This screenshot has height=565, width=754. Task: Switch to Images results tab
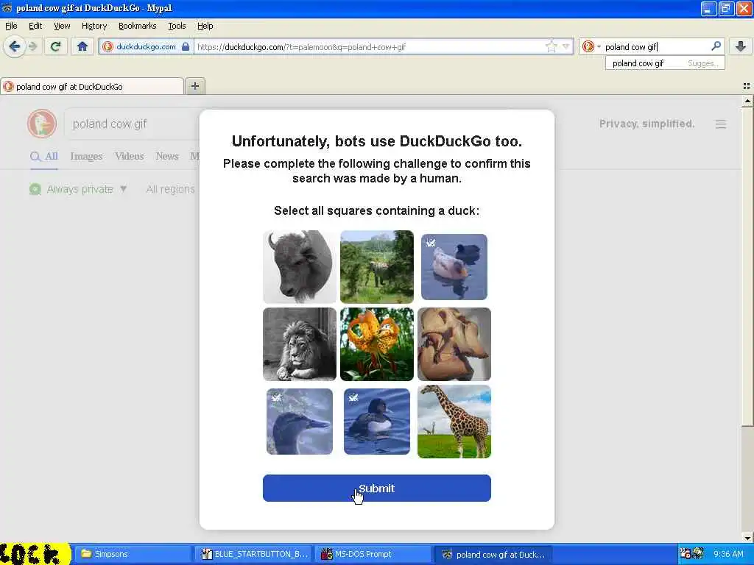coord(86,157)
